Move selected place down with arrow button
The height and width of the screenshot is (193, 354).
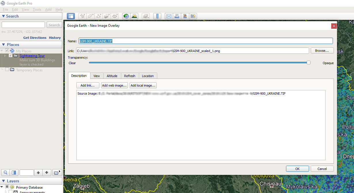[47, 173]
